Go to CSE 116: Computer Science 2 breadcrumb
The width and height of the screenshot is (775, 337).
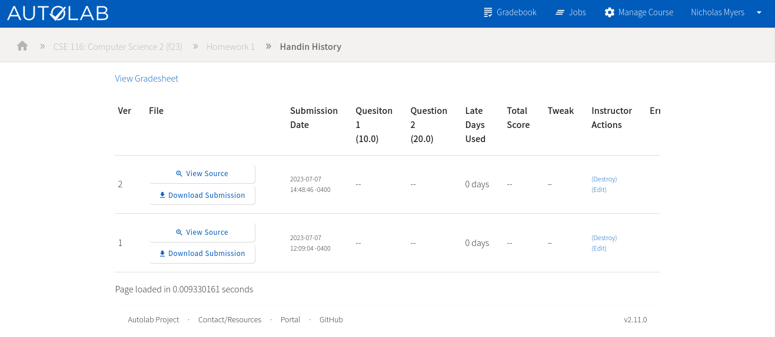pyautogui.click(x=118, y=46)
